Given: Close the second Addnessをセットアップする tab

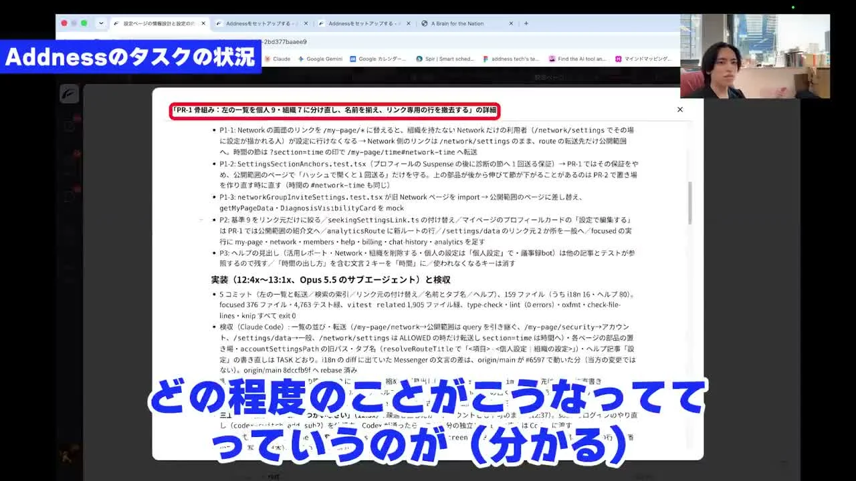Looking at the screenshot, I should pos(409,23).
